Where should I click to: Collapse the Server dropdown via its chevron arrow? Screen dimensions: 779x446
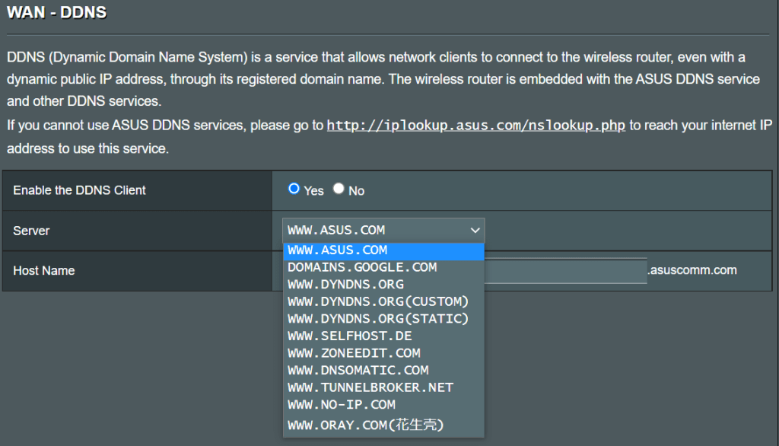(x=475, y=230)
